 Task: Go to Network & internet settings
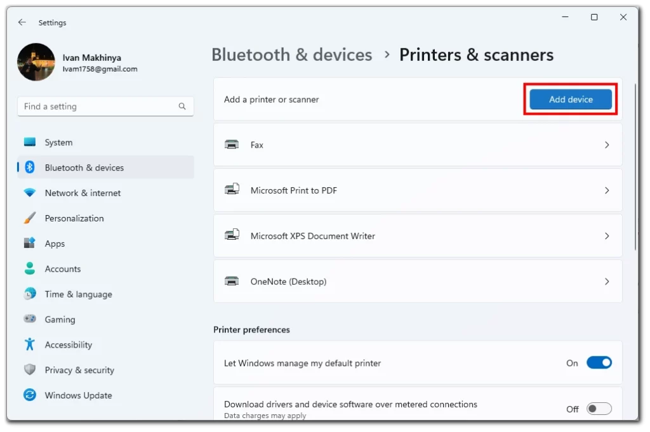coord(106,193)
